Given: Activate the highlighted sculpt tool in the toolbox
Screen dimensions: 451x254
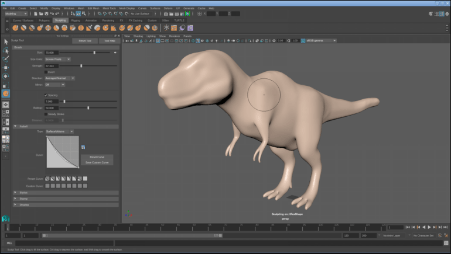Looking at the screenshot, I should pos(6,93).
